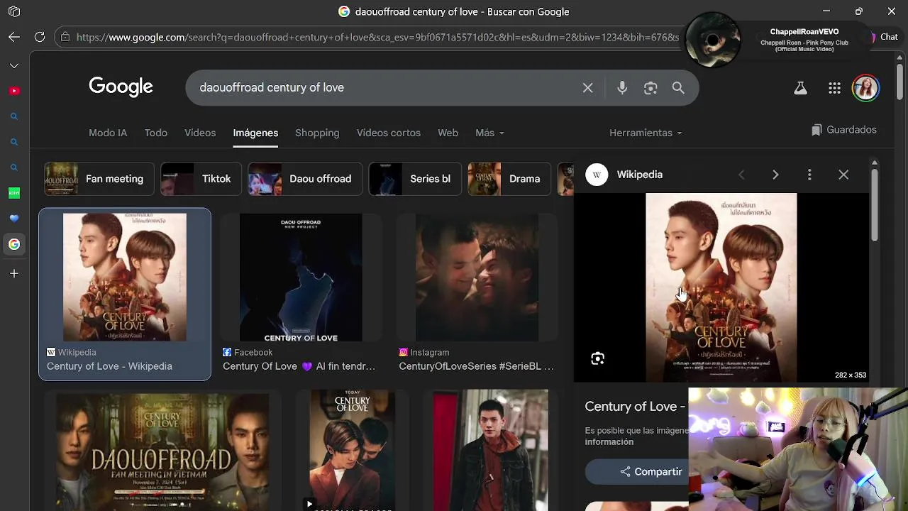
Task: Switch to Modo IA tab
Action: (x=108, y=133)
